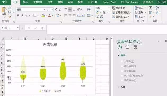Screen dimensions: 167x96
Task: Click the Sort and Filter icon
Action: 157,8
